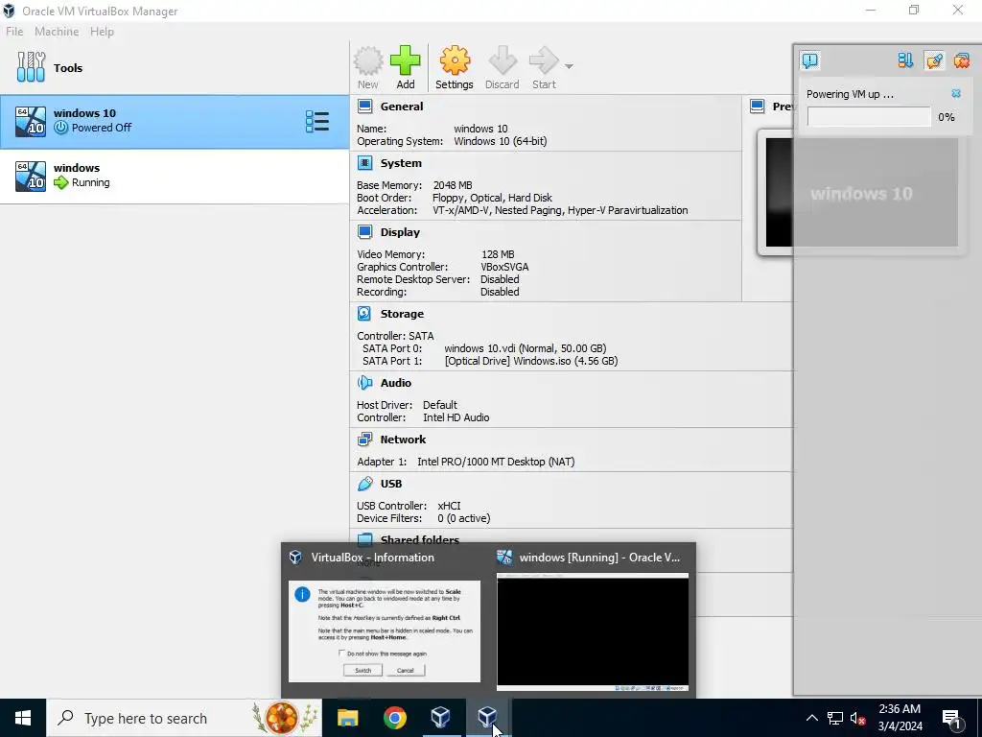Click the USB section plug icon
Screen dimensions: 982x737
[x=364, y=484]
